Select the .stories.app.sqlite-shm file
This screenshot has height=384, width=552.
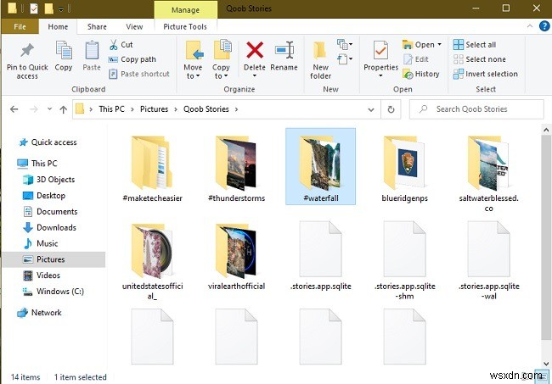point(404,260)
